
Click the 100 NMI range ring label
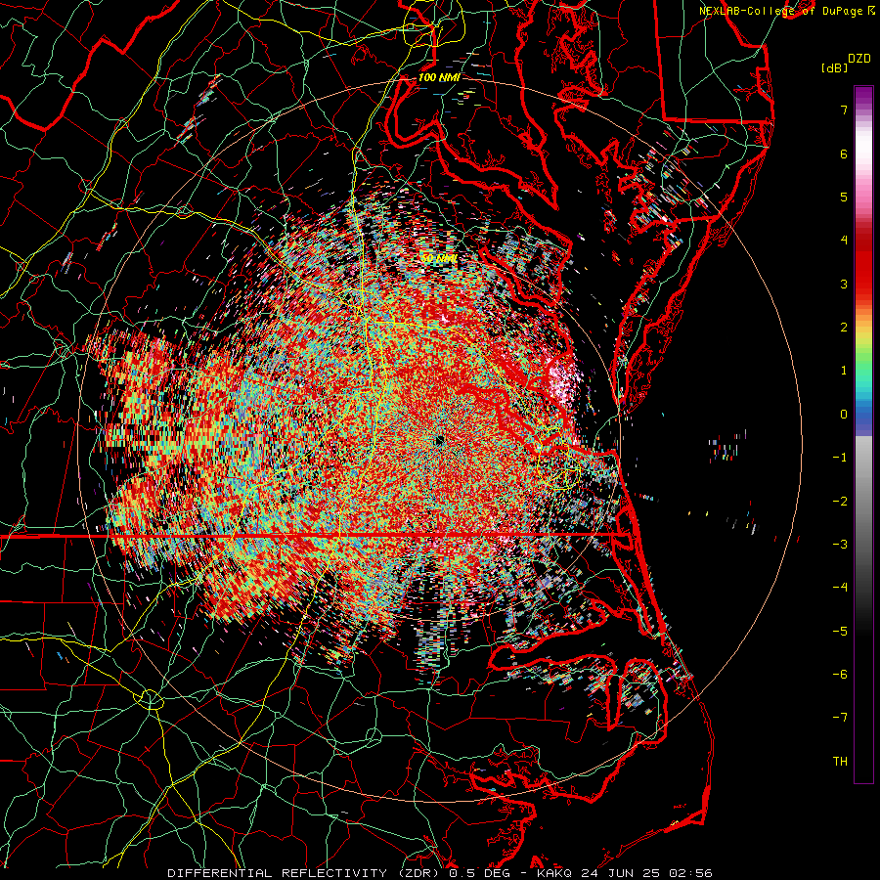(x=439, y=77)
